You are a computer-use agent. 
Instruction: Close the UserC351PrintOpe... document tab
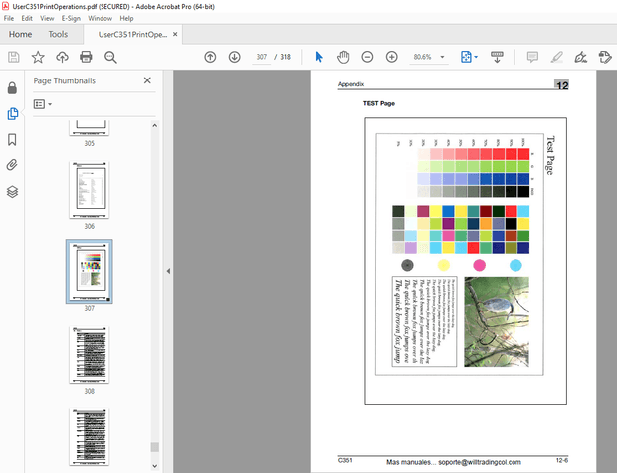click(x=175, y=34)
